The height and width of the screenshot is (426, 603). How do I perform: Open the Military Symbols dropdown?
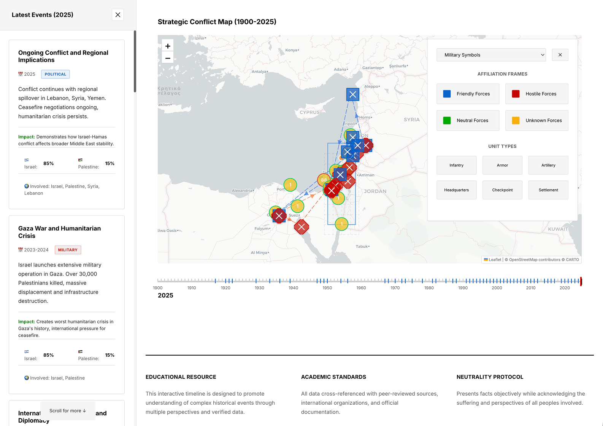tap(491, 55)
